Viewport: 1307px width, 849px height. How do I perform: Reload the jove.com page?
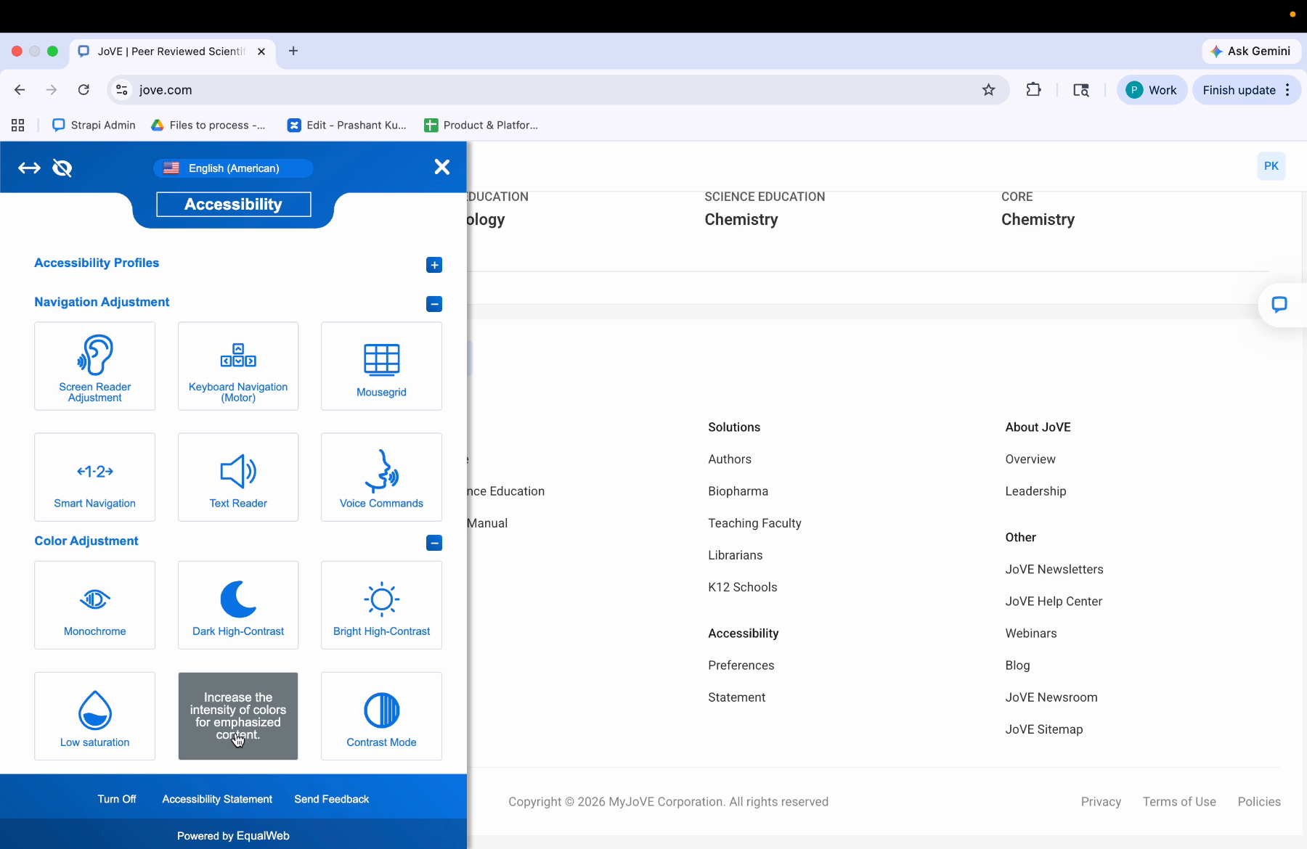pyautogui.click(x=84, y=90)
